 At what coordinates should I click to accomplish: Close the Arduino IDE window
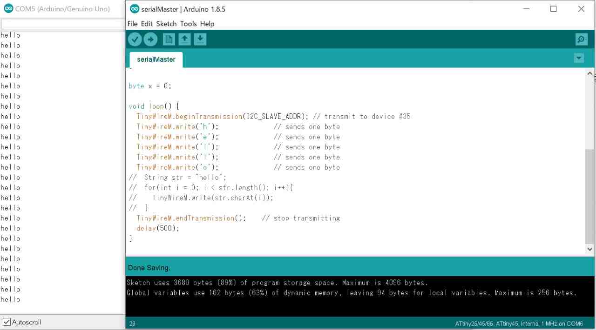click(x=581, y=9)
